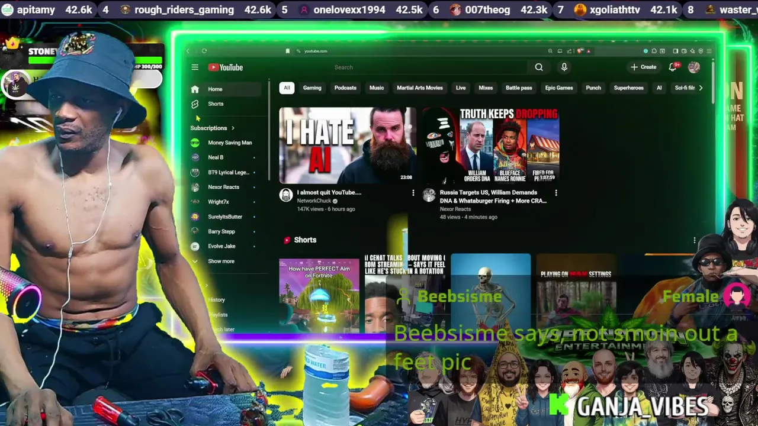Click the Wright7x subscription name
The width and height of the screenshot is (758, 426).
click(219, 202)
